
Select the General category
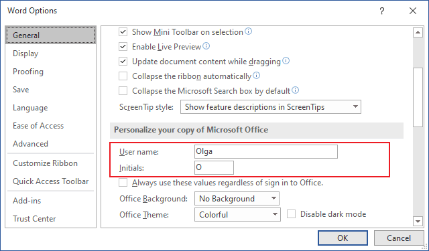51,35
